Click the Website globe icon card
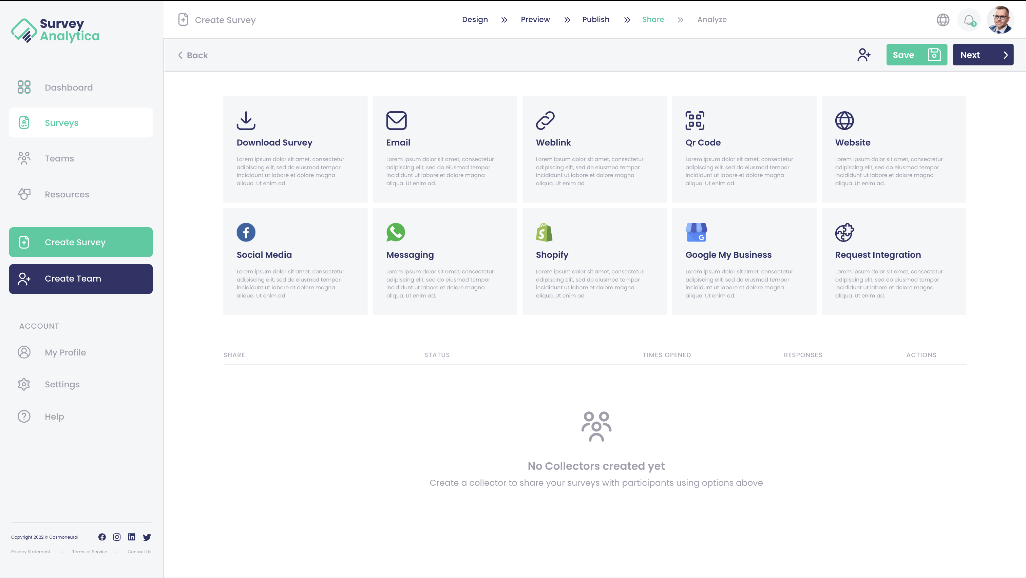Screen dimensions: 1026x578 tap(844, 121)
